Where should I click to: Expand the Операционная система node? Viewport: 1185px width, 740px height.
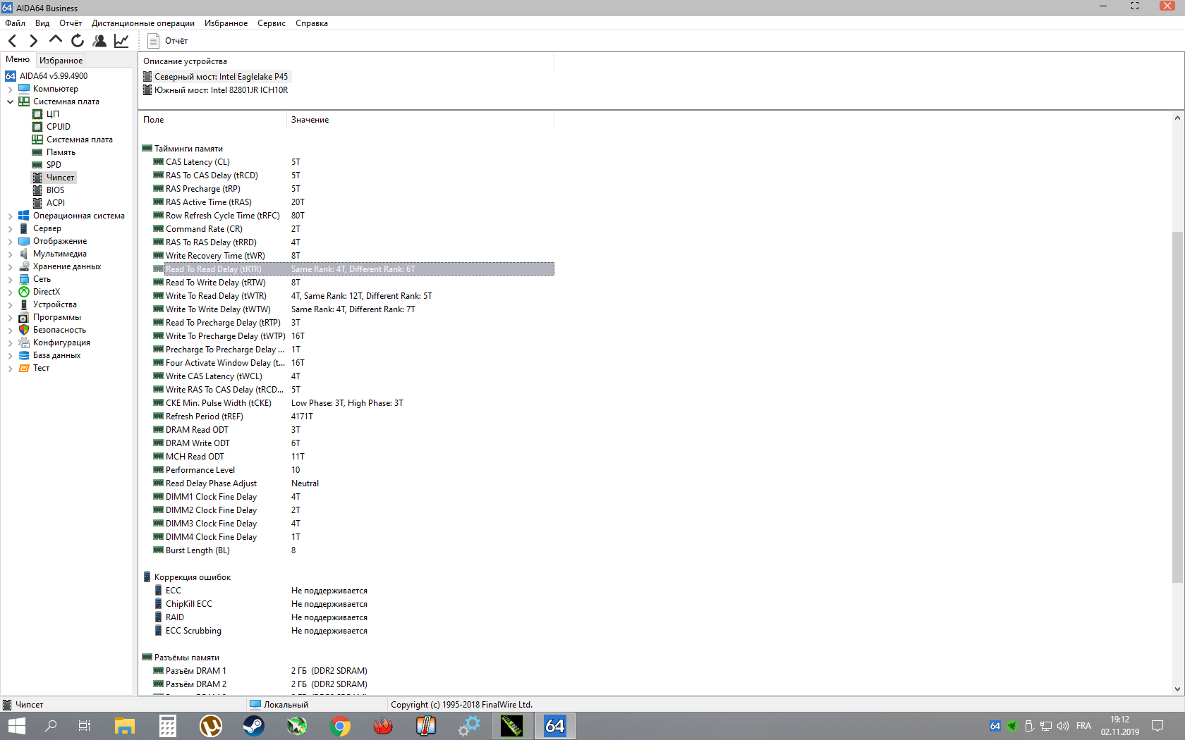11,216
